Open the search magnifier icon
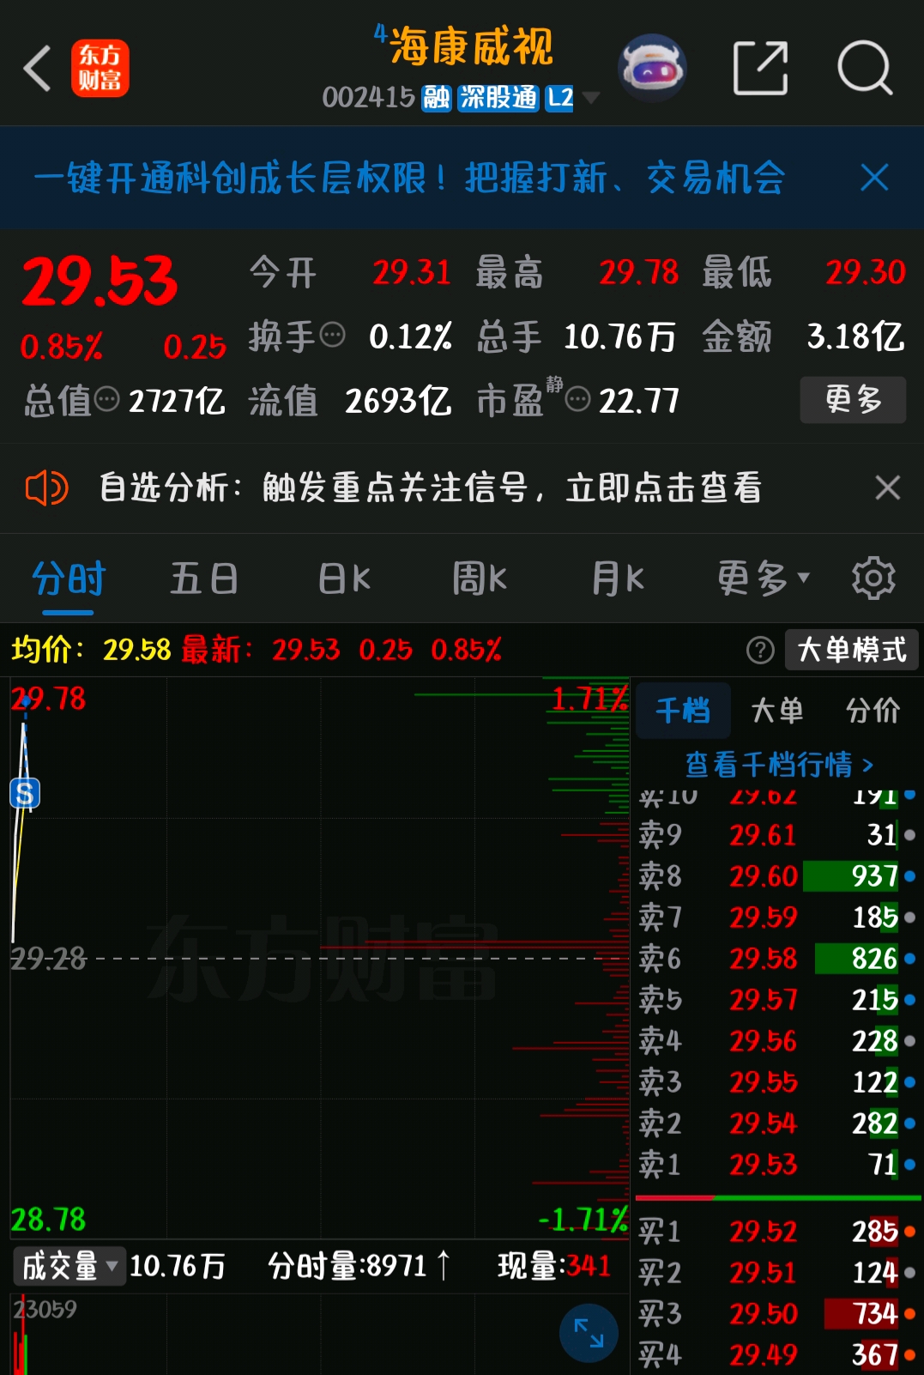Screen dimensions: 924x1375 (x=865, y=68)
